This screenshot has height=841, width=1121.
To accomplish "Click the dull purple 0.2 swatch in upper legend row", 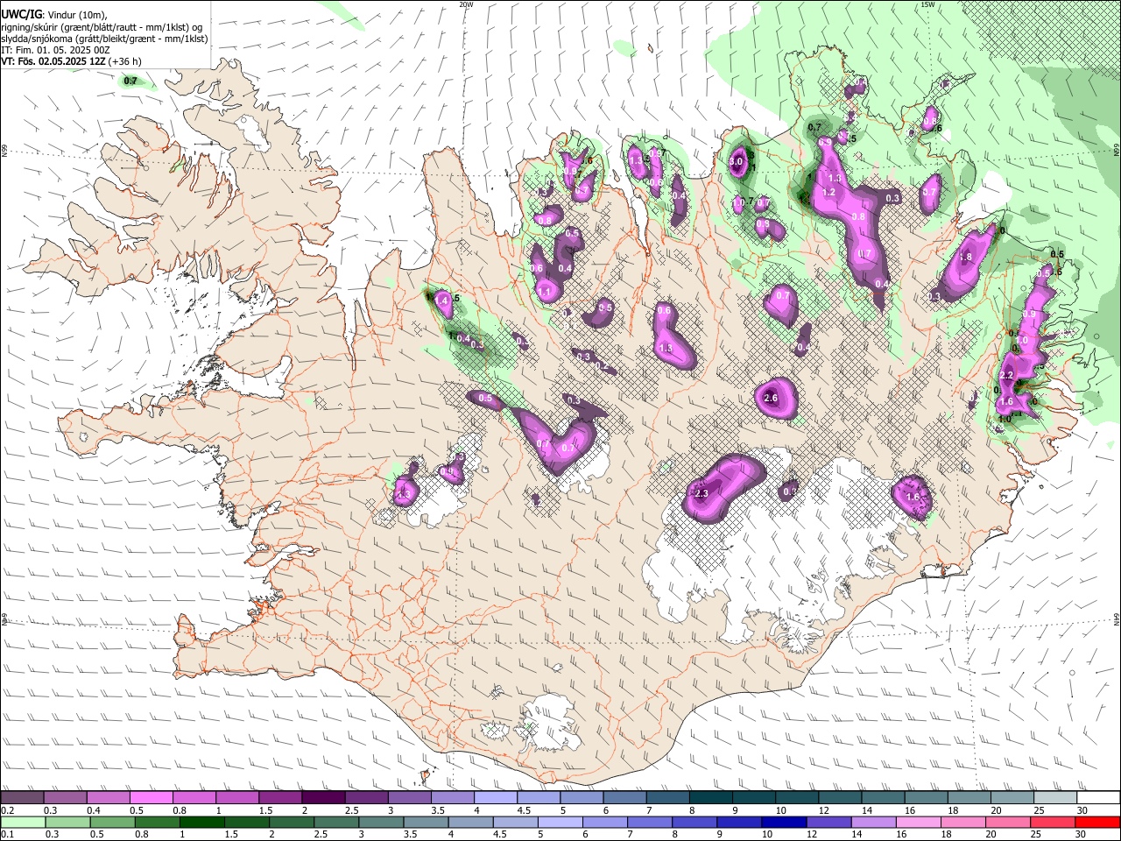I will [21, 798].
